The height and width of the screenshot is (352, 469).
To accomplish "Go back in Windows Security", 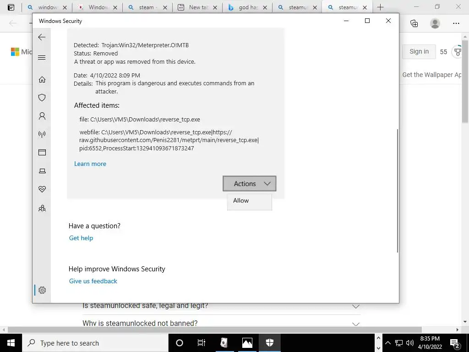I will (42, 37).
